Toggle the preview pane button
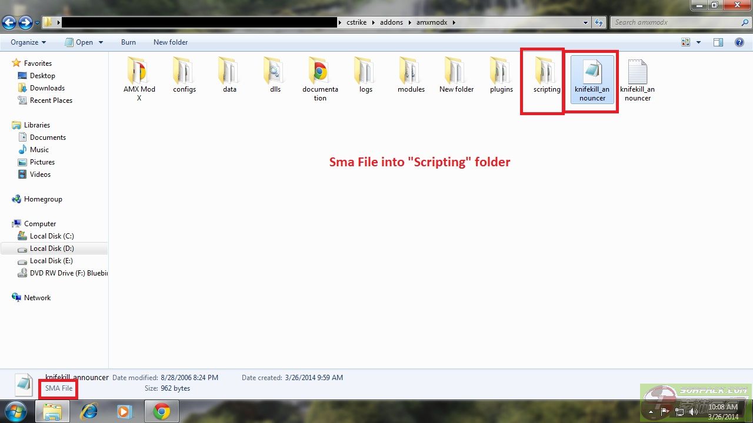The height and width of the screenshot is (423, 753). coord(718,42)
